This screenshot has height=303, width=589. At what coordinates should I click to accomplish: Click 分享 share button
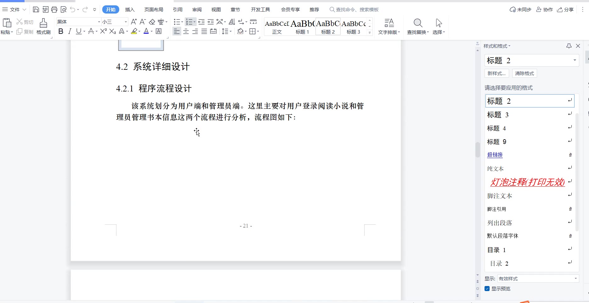tap(565, 10)
